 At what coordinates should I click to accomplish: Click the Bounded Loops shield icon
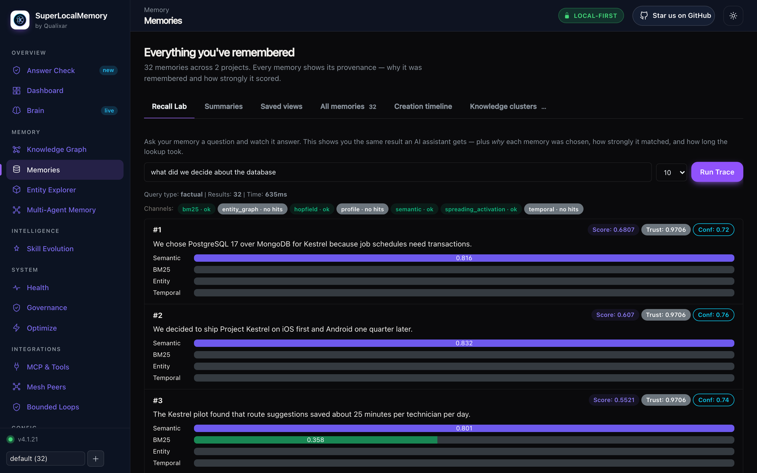[16, 407]
